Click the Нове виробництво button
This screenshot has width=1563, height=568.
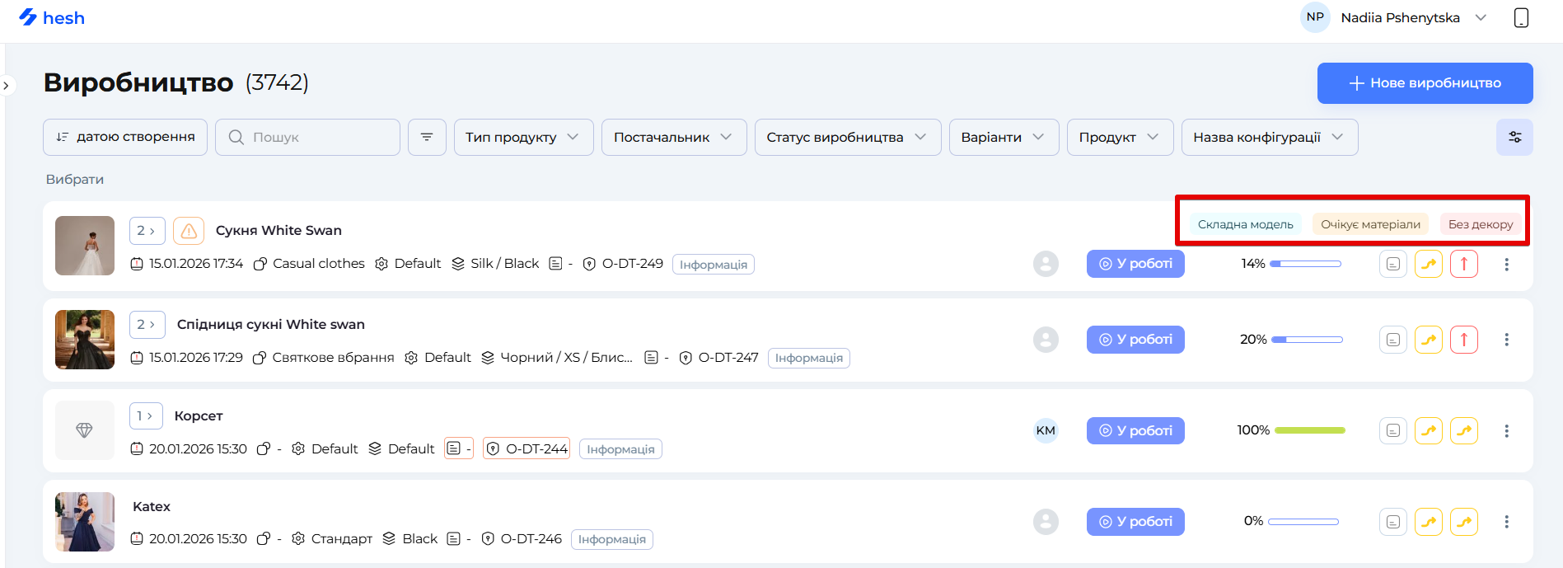1425,83
